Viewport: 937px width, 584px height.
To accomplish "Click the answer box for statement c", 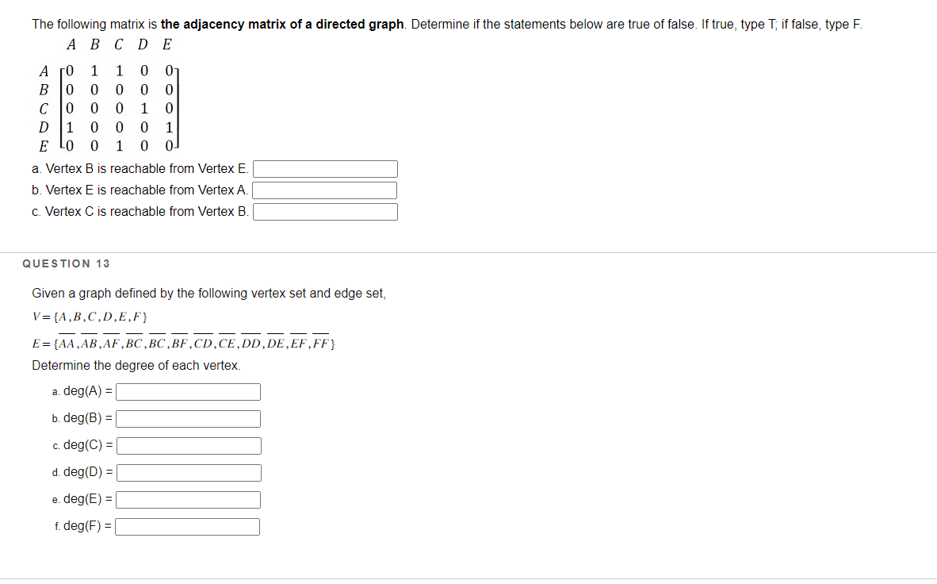I will (x=325, y=211).
